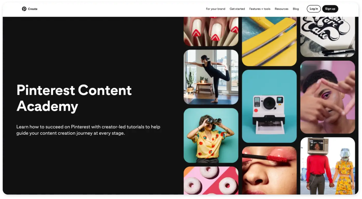This screenshot has height=199, width=362.
Task: Select the woman with binoculars image
Action: click(211, 136)
